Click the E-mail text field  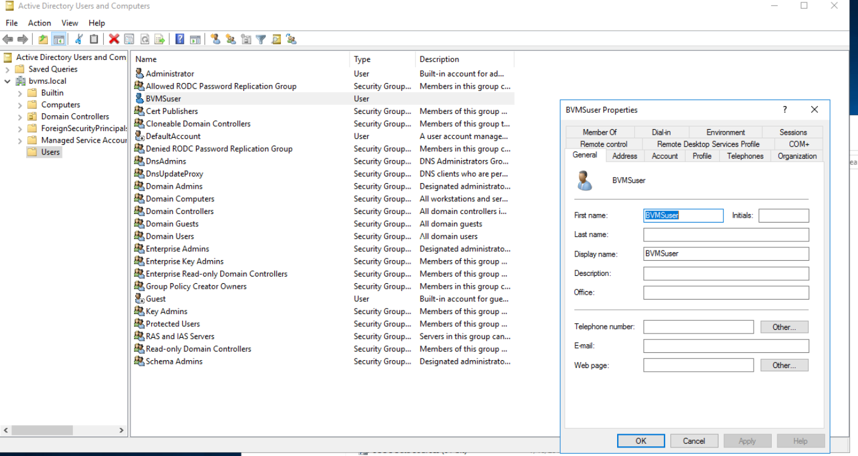(x=726, y=346)
